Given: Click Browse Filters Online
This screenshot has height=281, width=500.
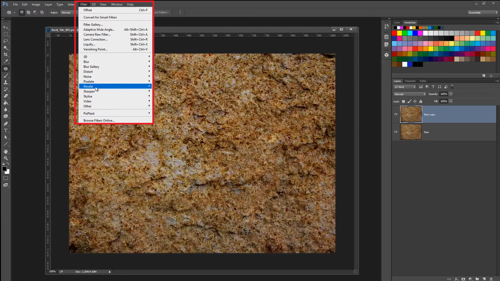Looking at the screenshot, I should point(99,120).
